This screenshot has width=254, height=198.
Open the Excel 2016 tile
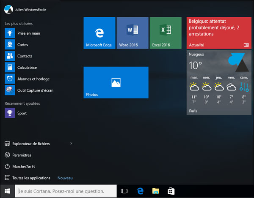pos(166,33)
